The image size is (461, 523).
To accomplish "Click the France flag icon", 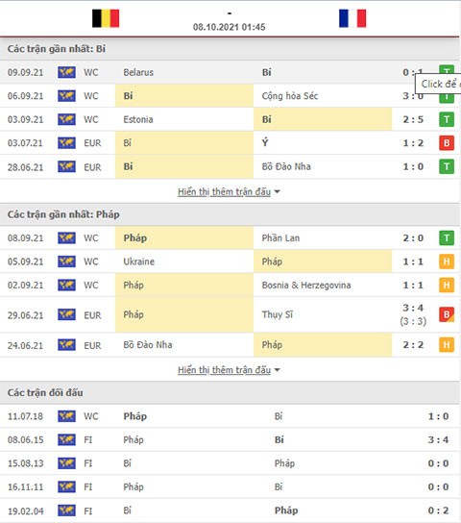I will point(352,18).
